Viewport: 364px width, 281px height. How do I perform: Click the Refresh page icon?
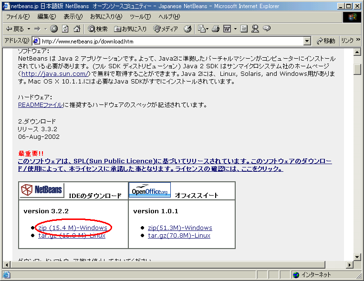pyautogui.click(x=65, y=29)
